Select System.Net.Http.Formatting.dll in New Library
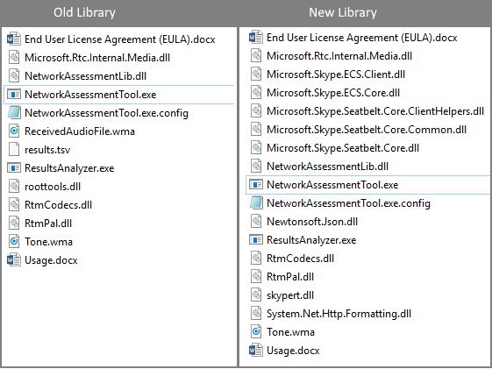This screenshot has height=369, width=492. (339, 314)
